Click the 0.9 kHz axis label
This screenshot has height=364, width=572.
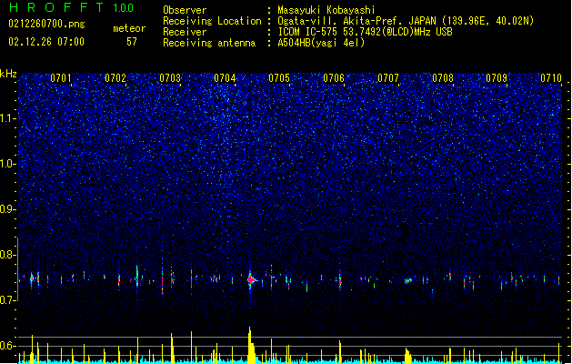(7, 209)
